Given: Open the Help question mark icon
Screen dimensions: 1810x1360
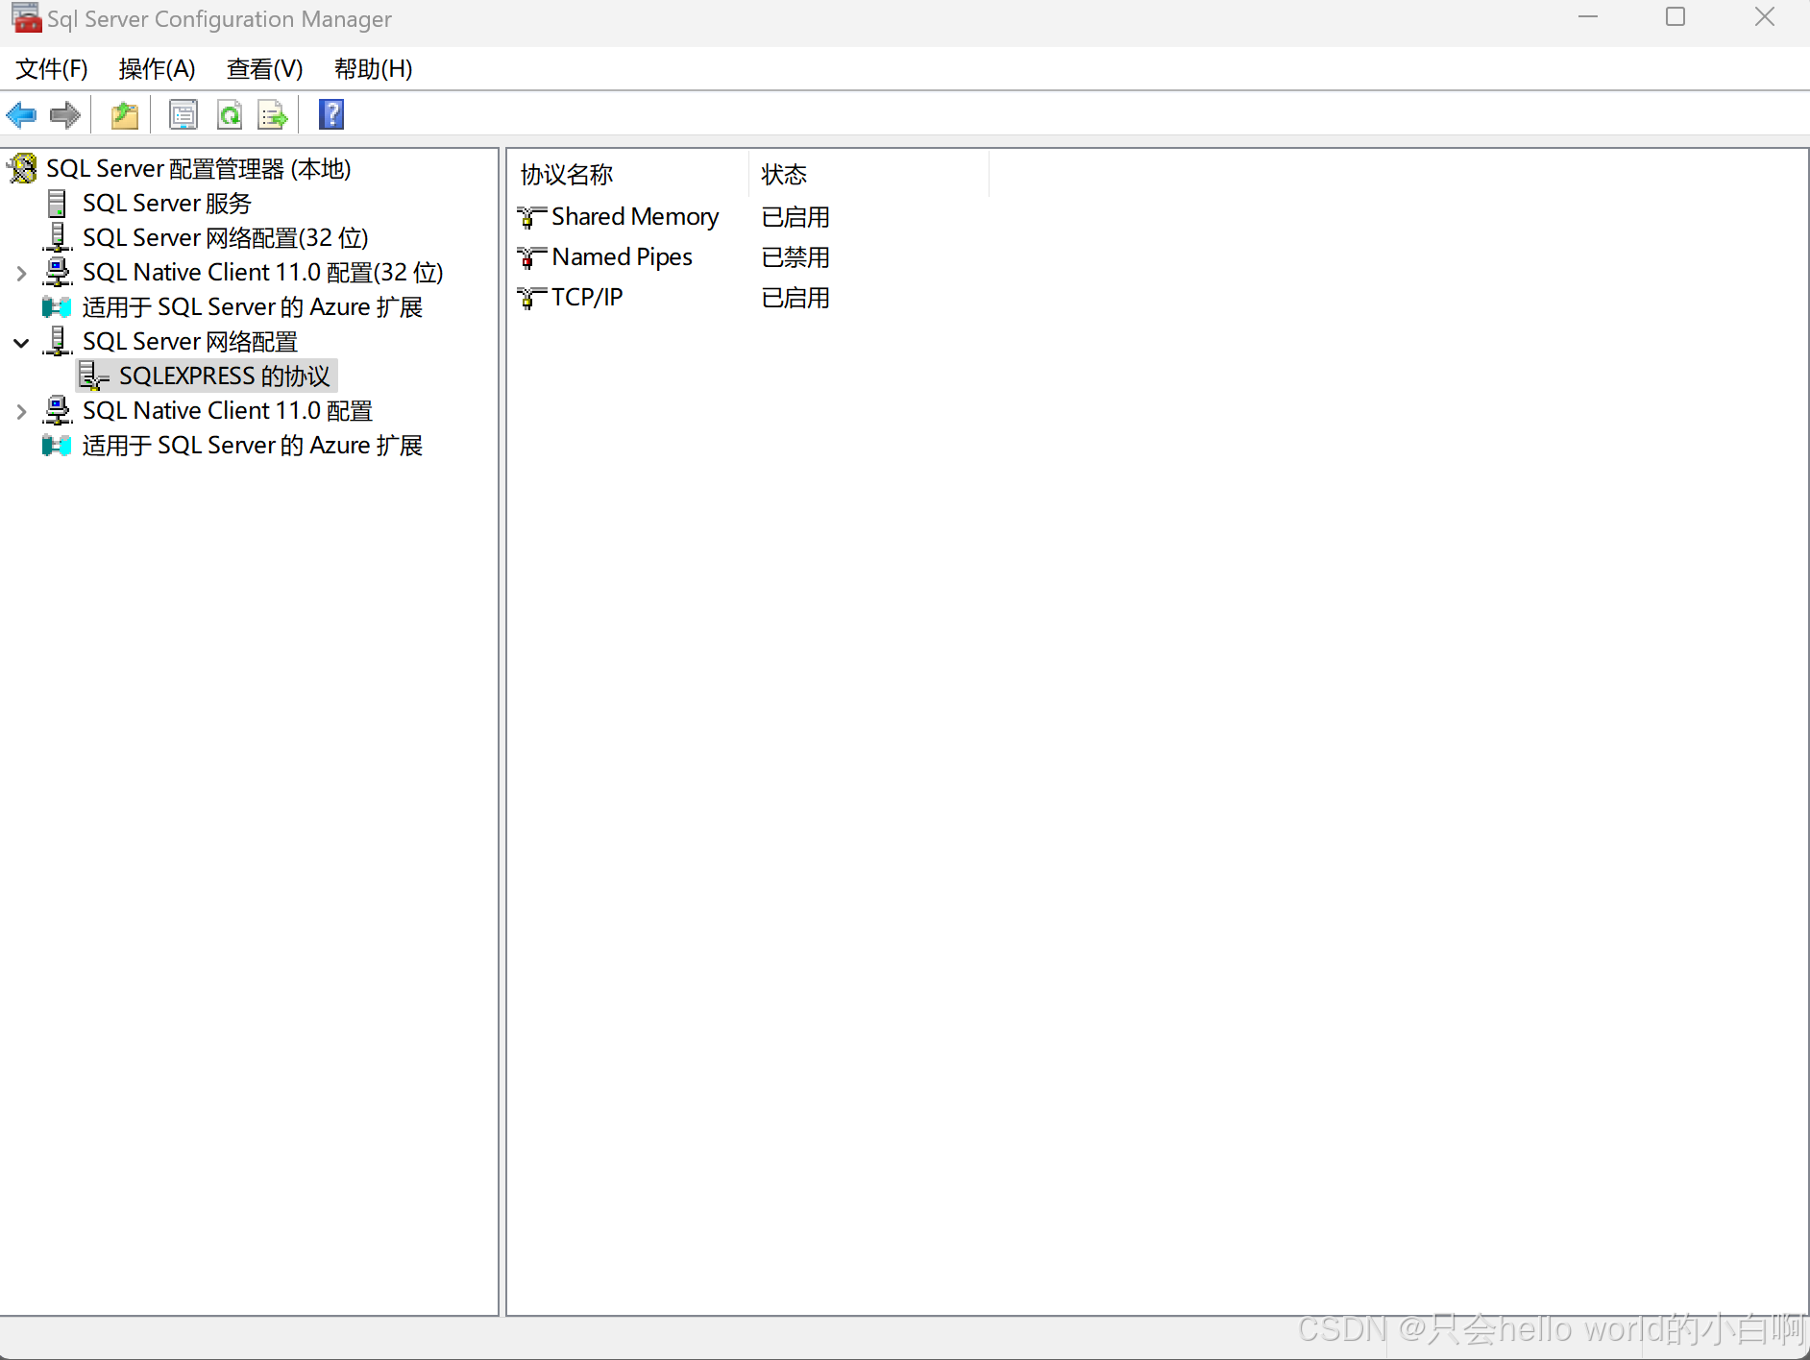Looking at the screenshot, I should click(x=331, y=114).
